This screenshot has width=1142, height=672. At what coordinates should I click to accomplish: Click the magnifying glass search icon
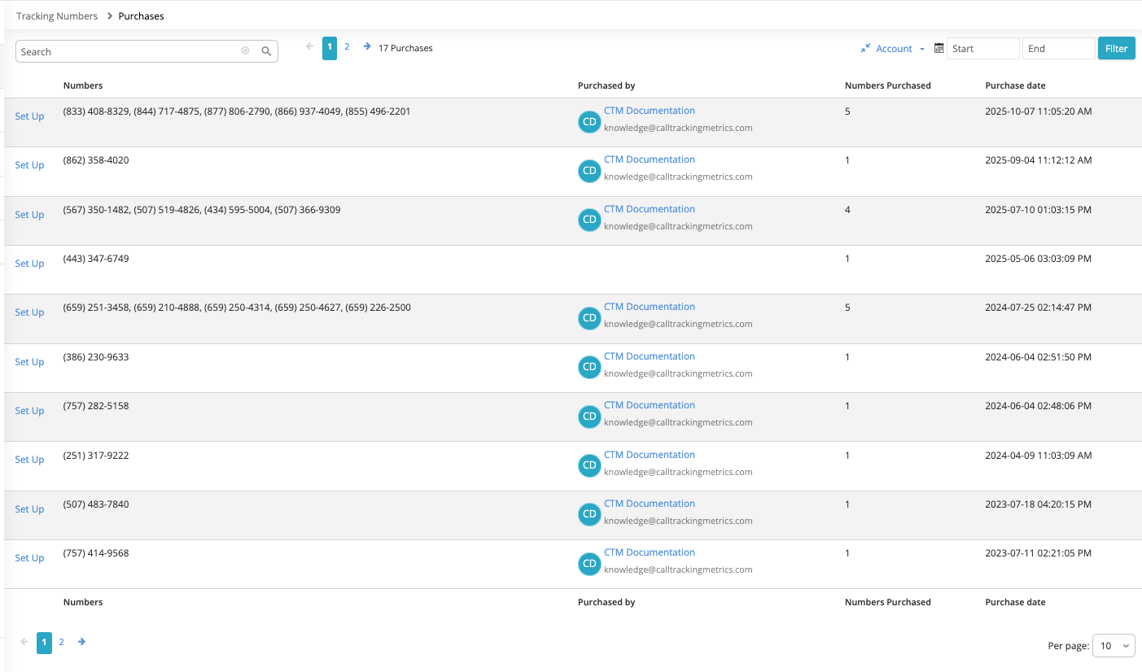click(266, 51)
